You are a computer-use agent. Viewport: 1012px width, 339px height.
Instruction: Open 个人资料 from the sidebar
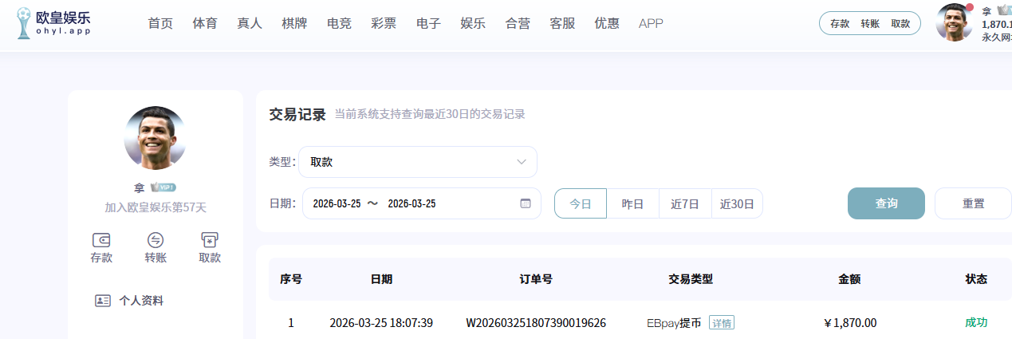140,301
